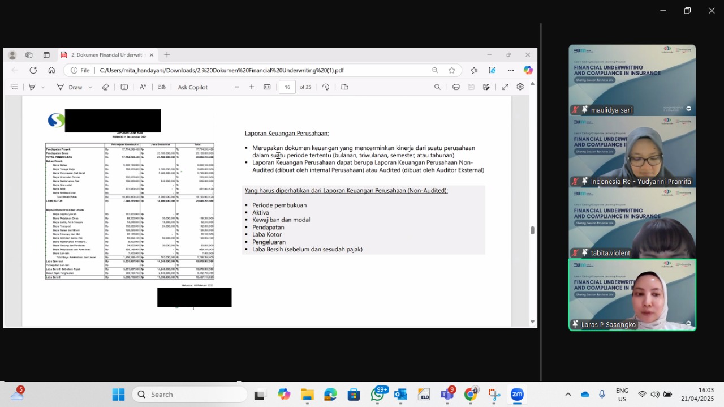
Task: Select the Erase tool in PDF toolbar
Action: click(x=105, y=87)
